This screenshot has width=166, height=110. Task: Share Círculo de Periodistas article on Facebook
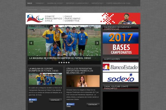click(71, 104)
